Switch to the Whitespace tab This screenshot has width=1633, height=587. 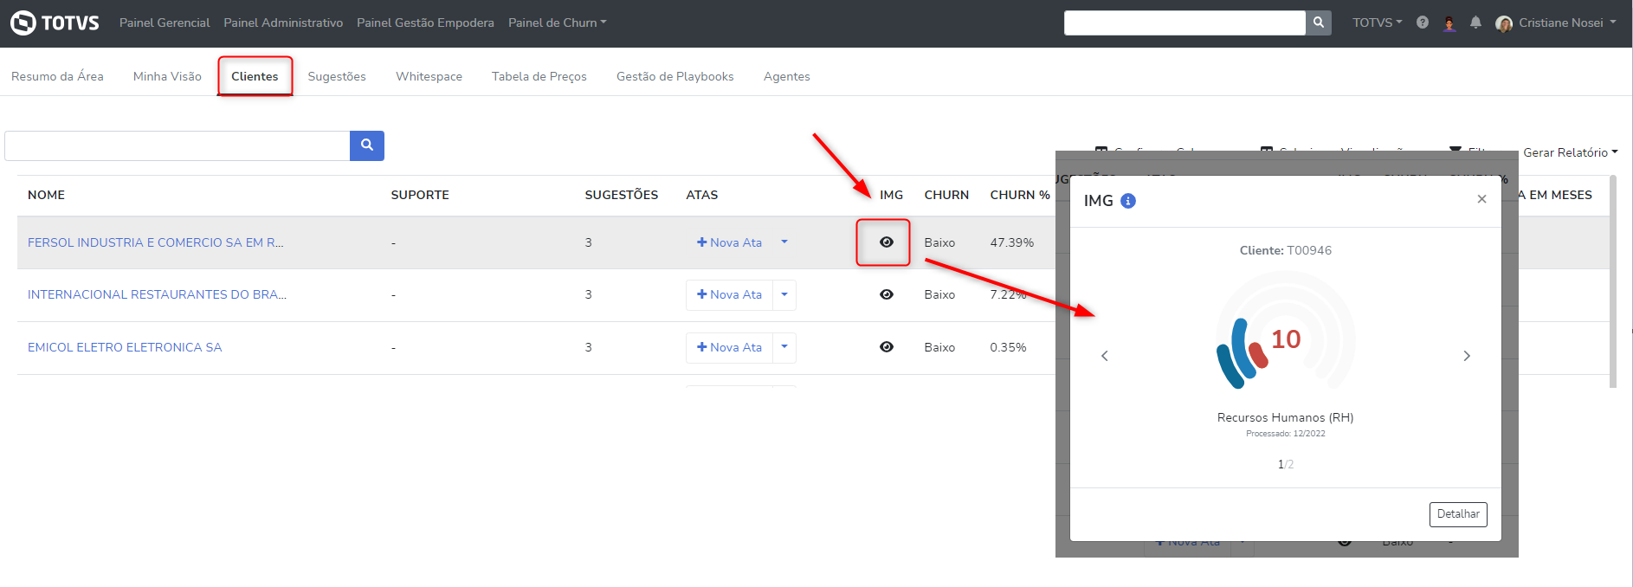(x=429, y=76)
